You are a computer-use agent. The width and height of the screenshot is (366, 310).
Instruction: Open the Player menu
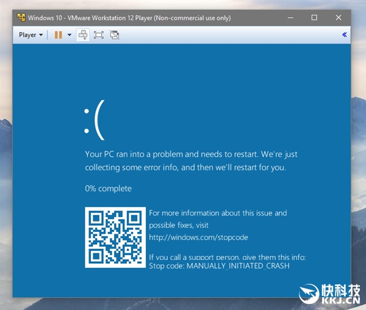coord(31,35)
